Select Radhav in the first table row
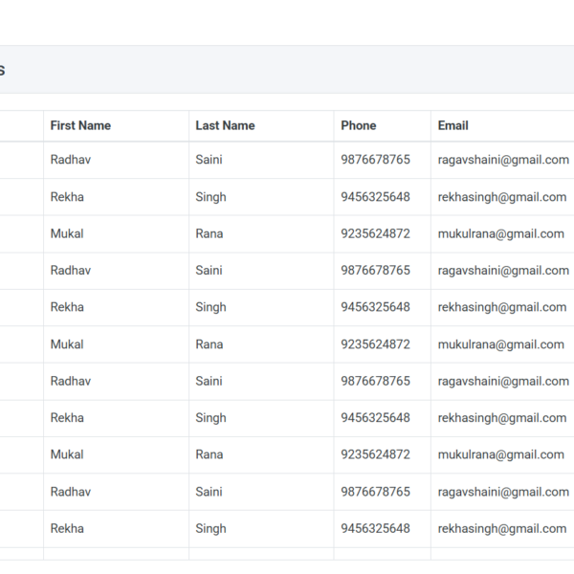 71,160
